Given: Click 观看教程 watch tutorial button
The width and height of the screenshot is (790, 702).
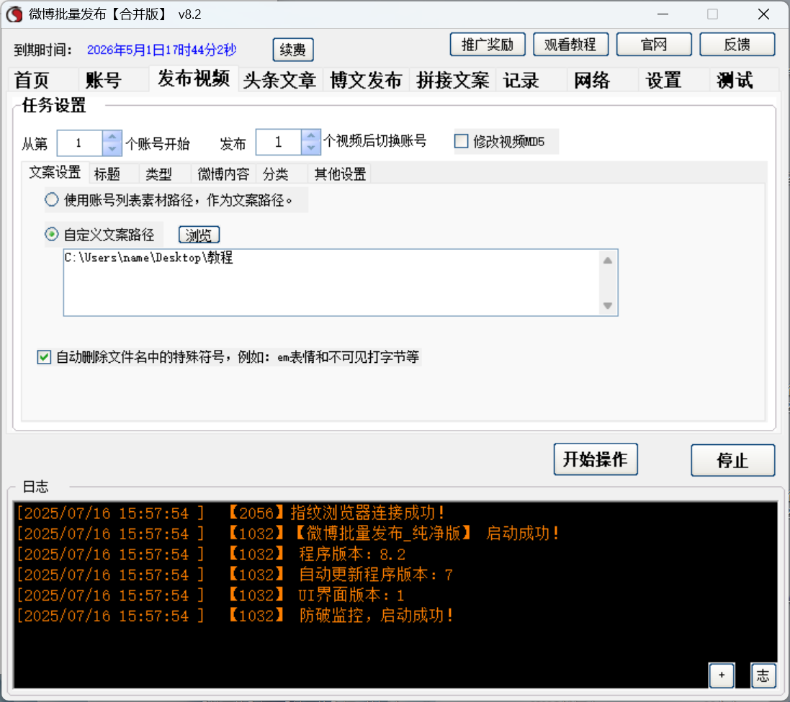Looking at the screenshot, I should pyautogui.click(x=570, y=45).
